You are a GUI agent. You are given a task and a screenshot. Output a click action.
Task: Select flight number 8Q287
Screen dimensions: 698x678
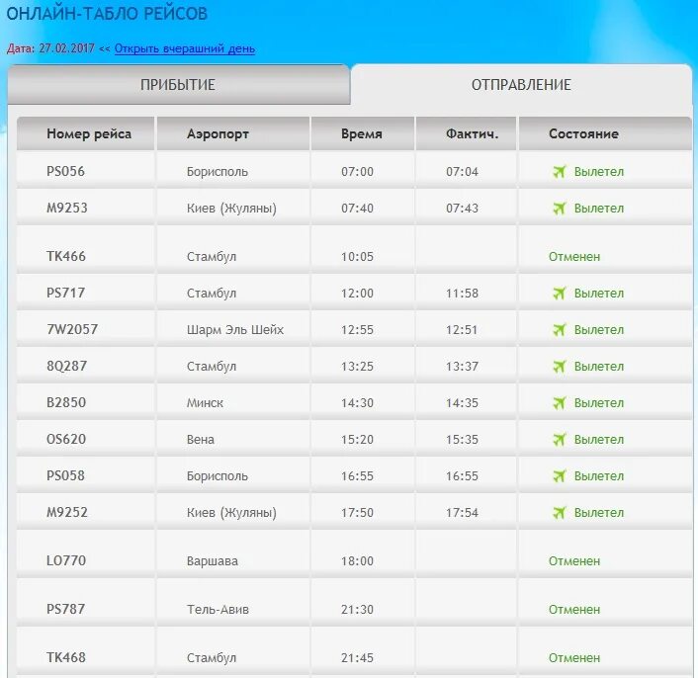point(67,366)
